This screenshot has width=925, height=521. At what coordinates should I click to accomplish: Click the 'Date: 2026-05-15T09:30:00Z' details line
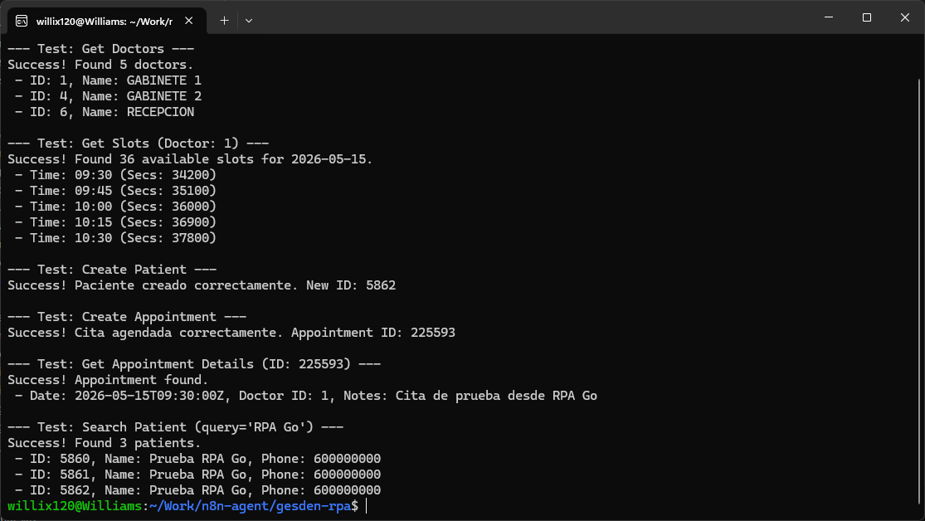click(x=306, y=396)
